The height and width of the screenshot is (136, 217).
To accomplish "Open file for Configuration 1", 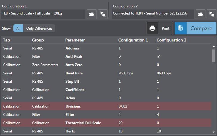I will coord(91,14).
